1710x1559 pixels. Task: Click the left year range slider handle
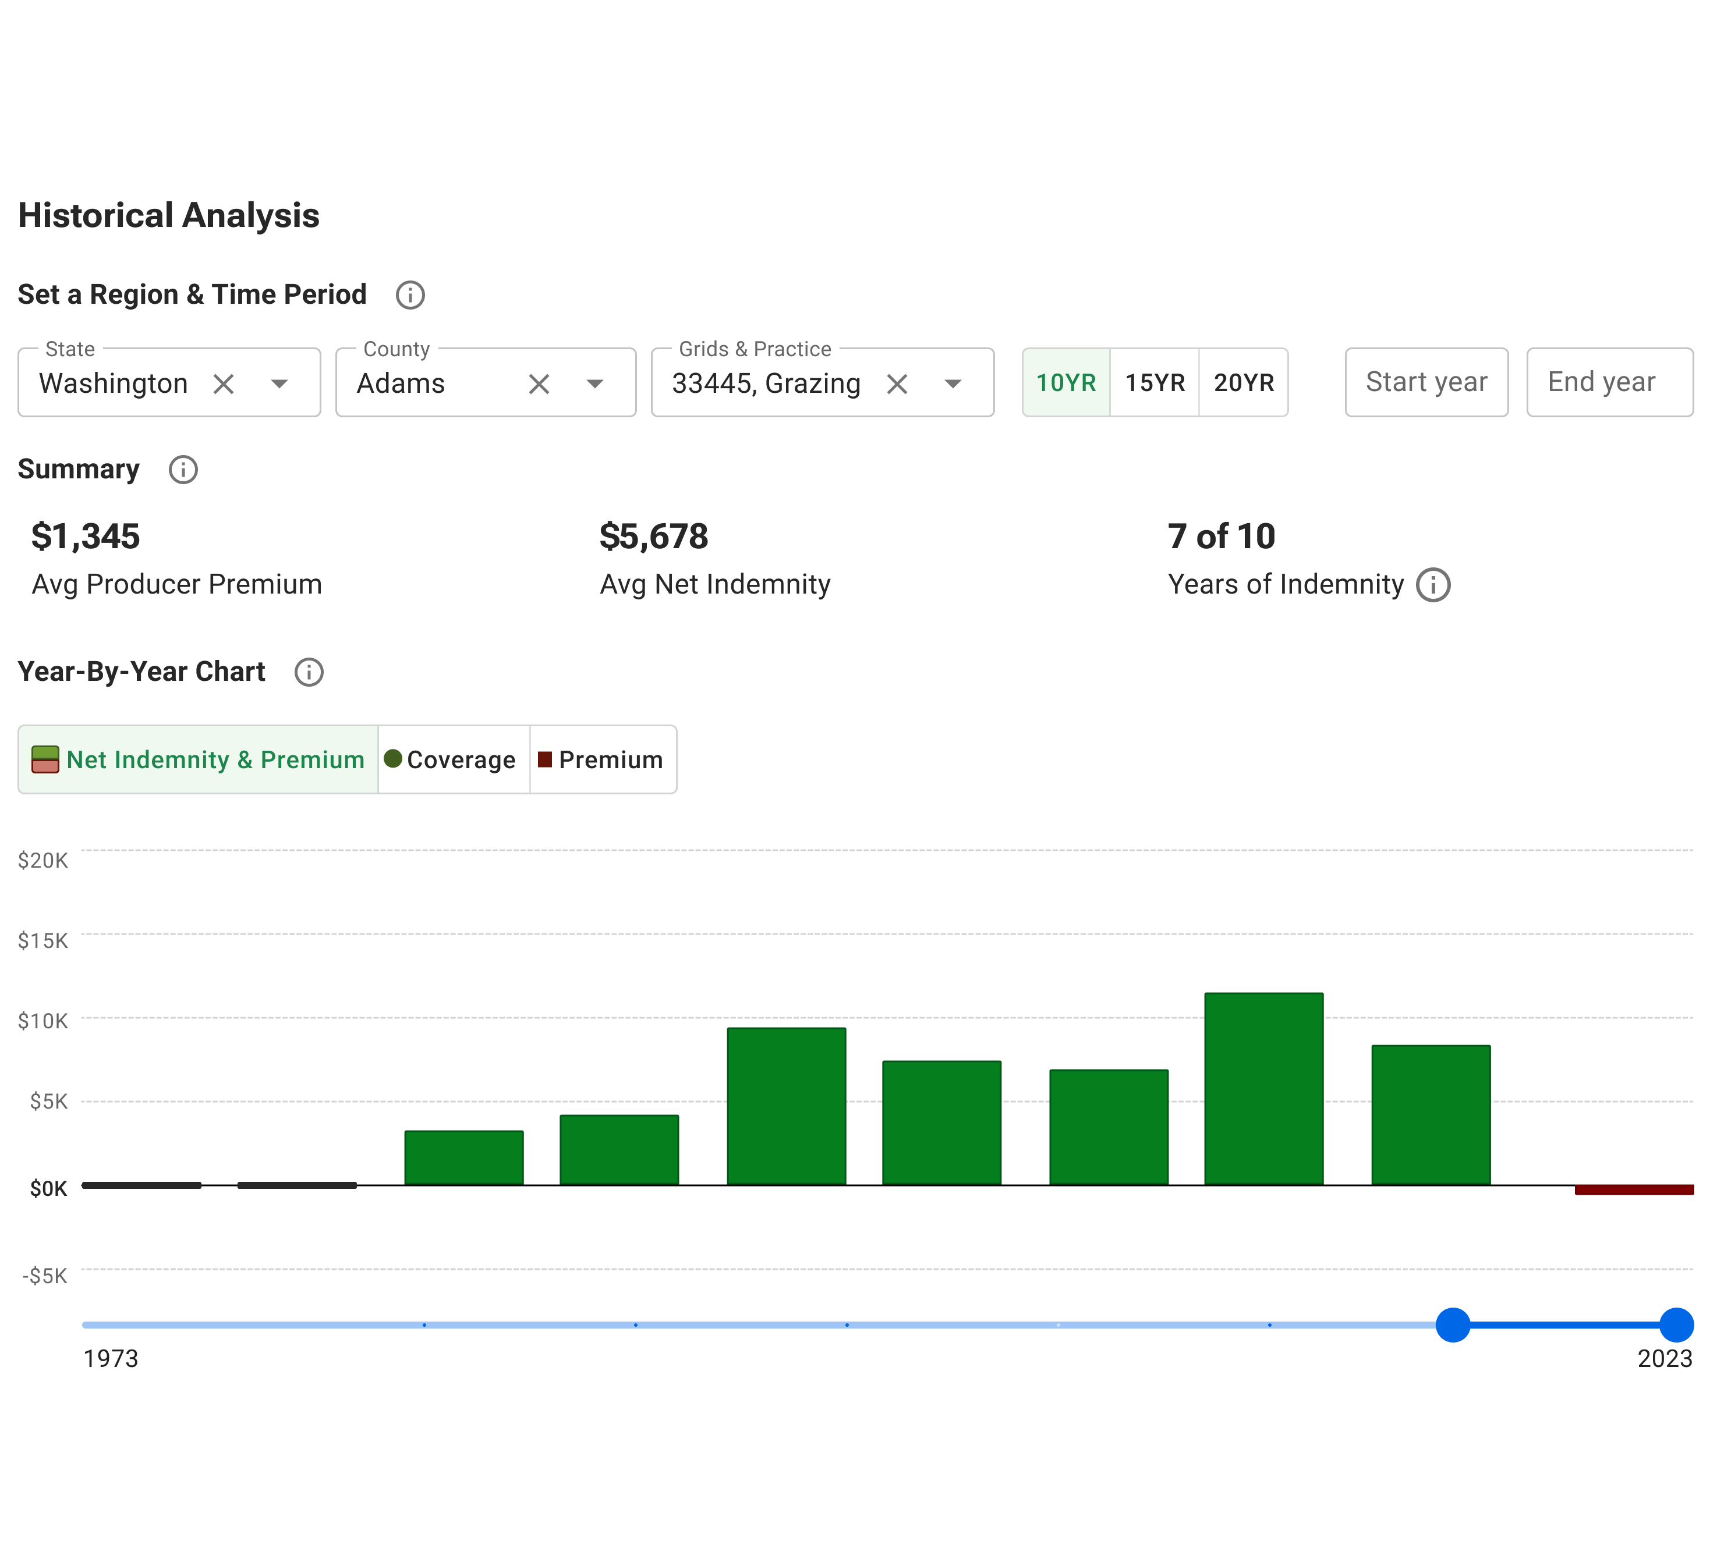pyautogui.click(x=1453, y=1325)
